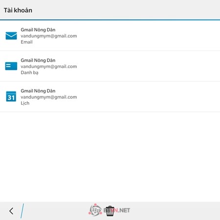Select the email address in the Email row

coord(49,36)
